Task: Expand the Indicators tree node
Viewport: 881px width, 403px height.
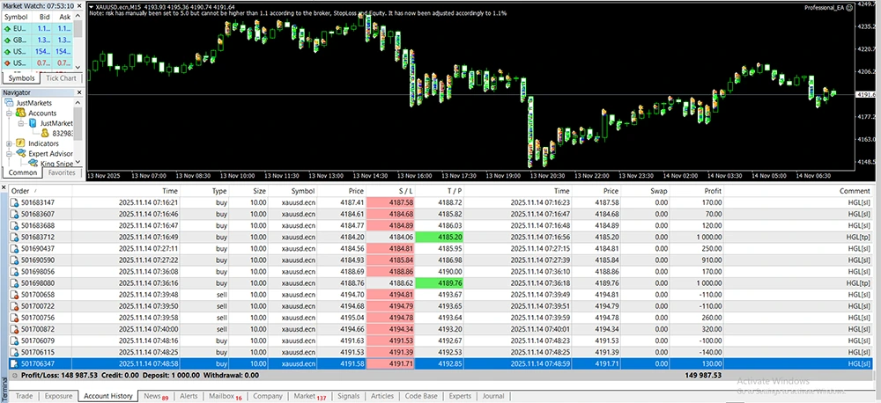Action: pyautogui.click(x=9, y=143)
